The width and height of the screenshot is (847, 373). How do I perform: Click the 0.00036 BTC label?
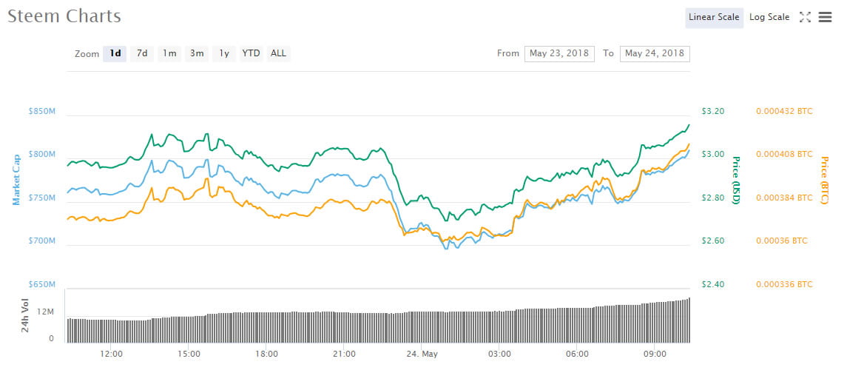(x=782, y=241)
